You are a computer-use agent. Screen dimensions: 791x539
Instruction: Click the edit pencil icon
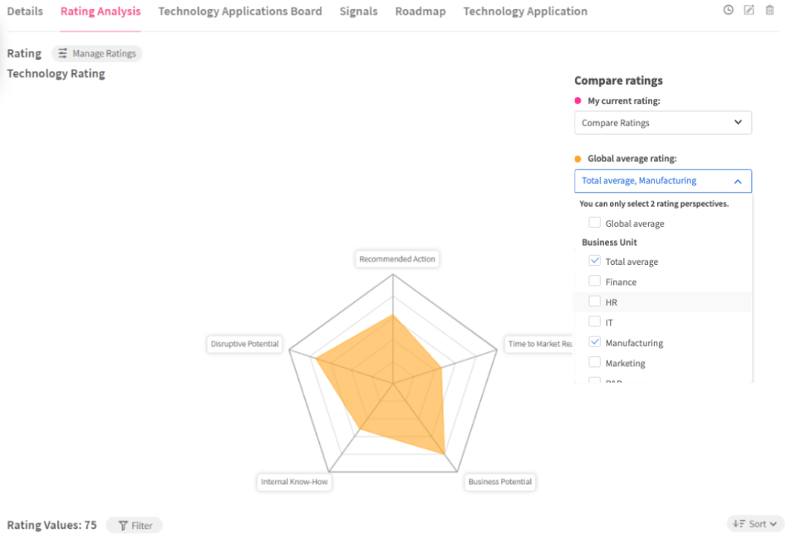(749, 10)
